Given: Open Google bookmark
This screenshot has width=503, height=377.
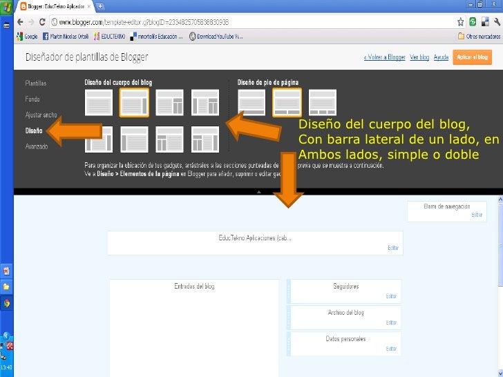Looking at the screenshot, I should pos(27,37).
